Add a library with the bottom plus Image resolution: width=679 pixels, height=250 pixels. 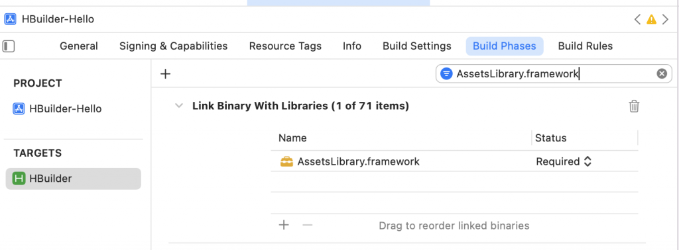point(284,225)
